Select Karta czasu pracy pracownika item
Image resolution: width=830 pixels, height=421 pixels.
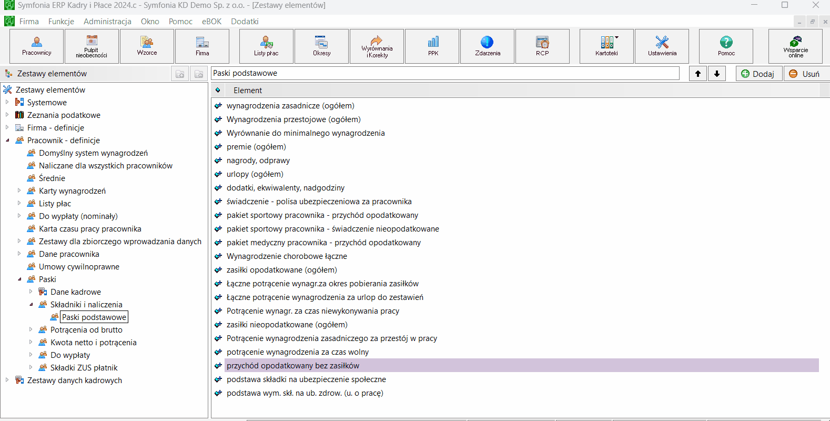(x=90, y=229)
